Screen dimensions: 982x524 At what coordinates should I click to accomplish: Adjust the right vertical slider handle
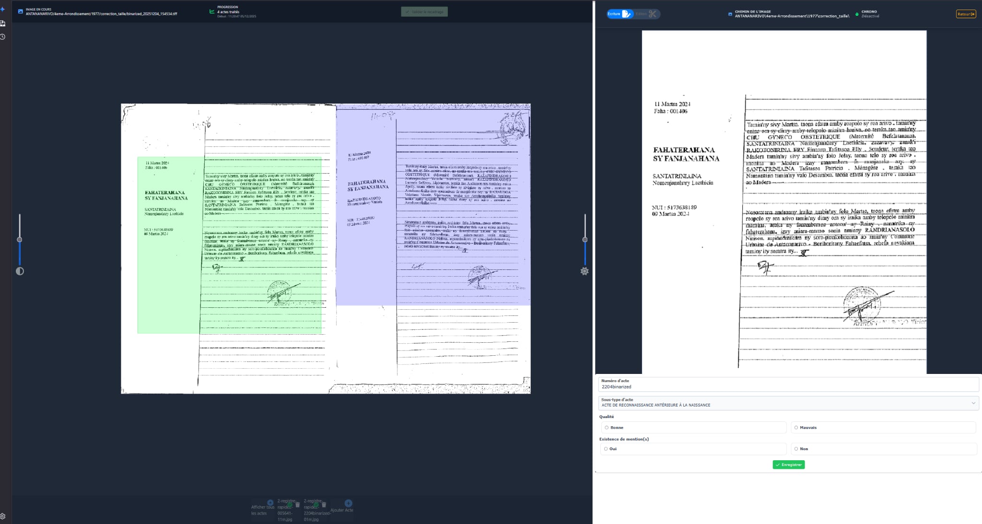[585, 239]
